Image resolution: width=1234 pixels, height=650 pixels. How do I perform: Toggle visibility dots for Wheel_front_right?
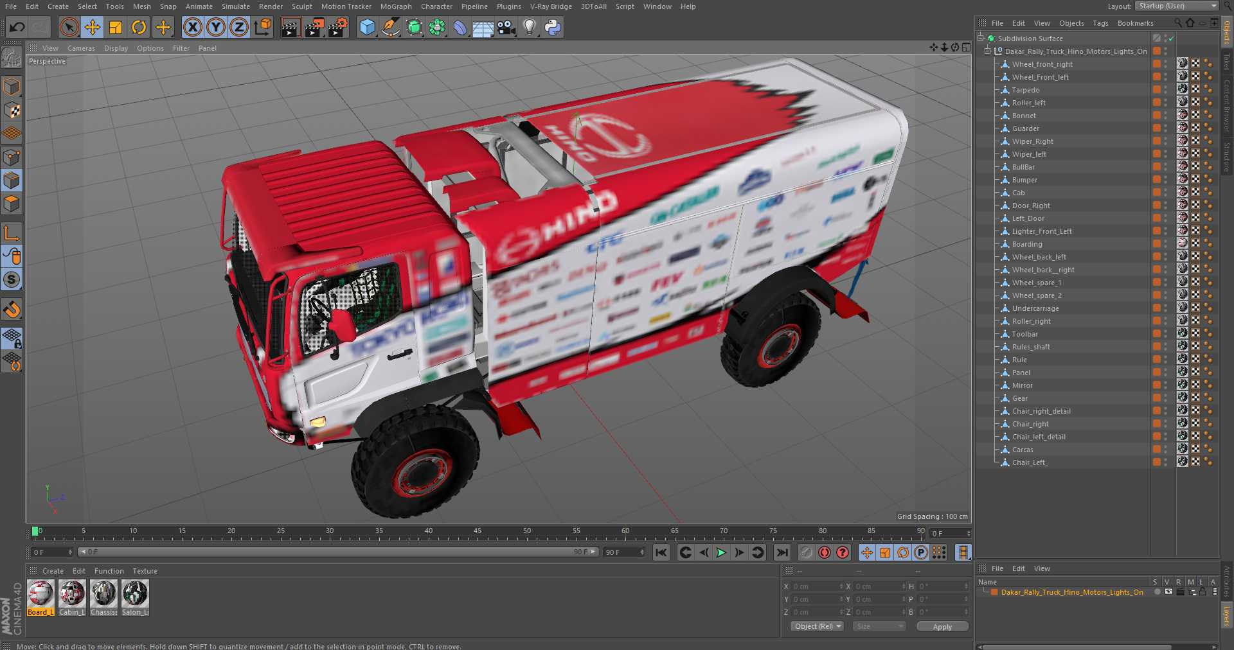point(1166,64)
